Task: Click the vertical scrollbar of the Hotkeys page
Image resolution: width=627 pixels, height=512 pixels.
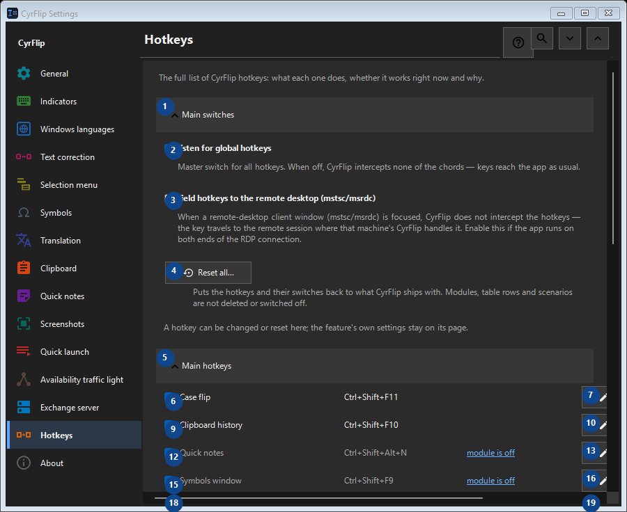Action: 613,158
